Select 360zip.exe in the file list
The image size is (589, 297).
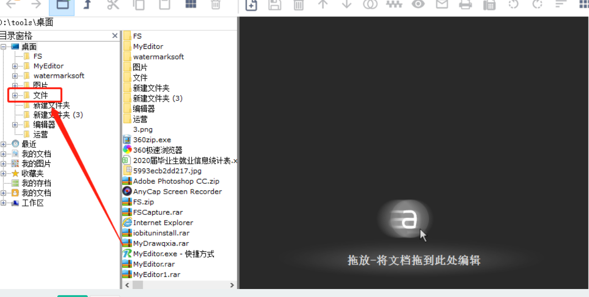147,140
